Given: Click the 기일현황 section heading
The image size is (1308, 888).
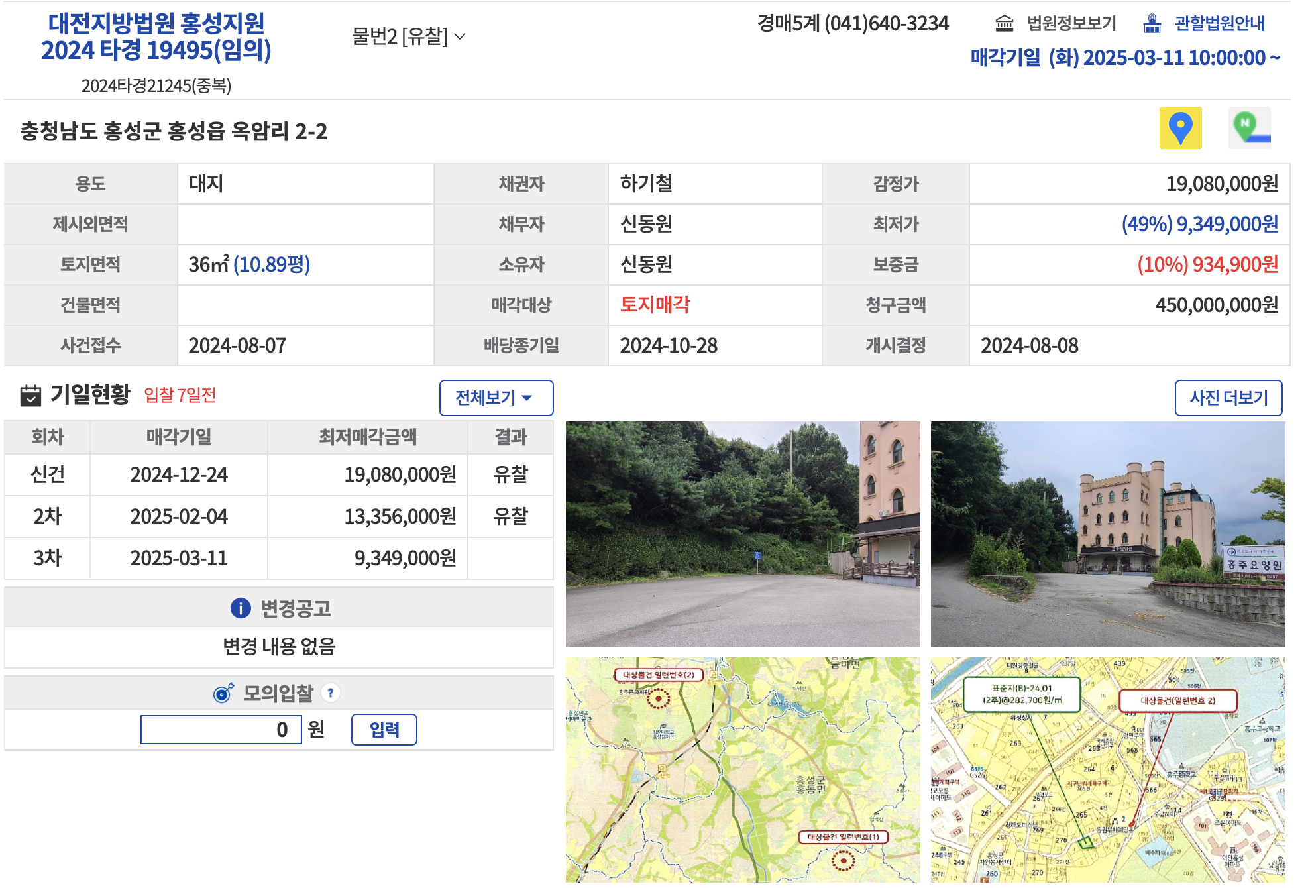Looking at the screenshot, I should click(91, 395).
